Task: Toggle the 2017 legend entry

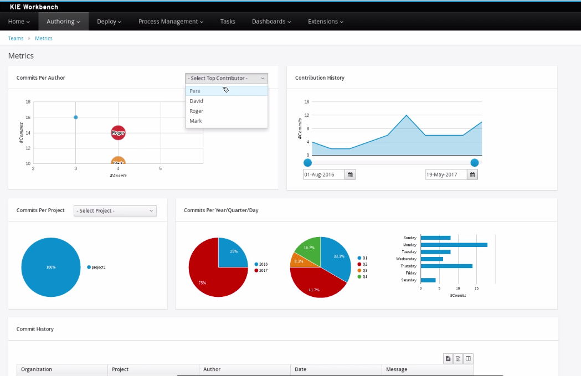Action: pyautogui.click(x=261, y=270)
